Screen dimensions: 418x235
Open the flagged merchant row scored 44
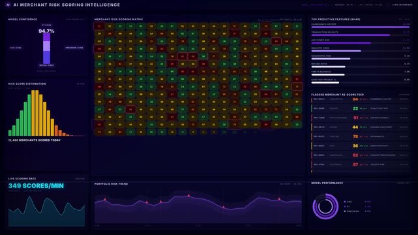pyautogui.click(x=360, y=127)
